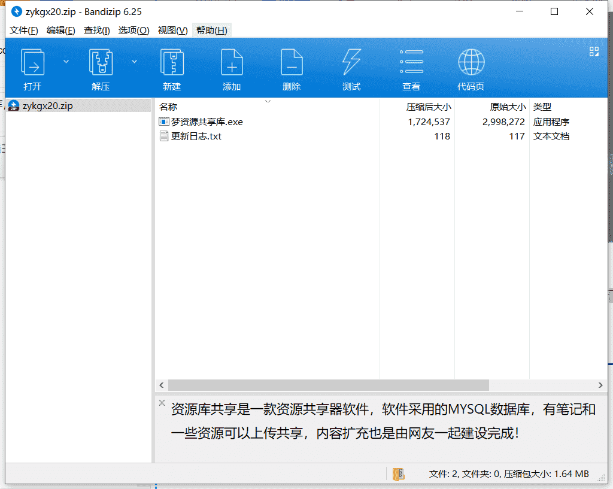This screenshot has width=613, height=489.
Task: Click the window resize grip in status bar
Action: point(602,477)
